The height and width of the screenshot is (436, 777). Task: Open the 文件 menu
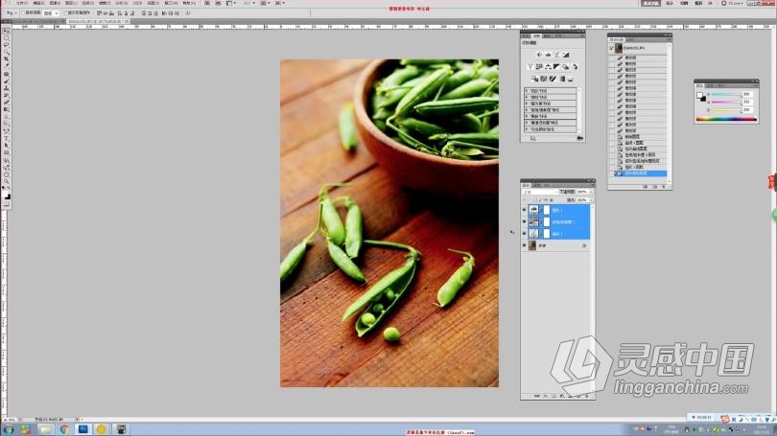click(x=22, y=3)
